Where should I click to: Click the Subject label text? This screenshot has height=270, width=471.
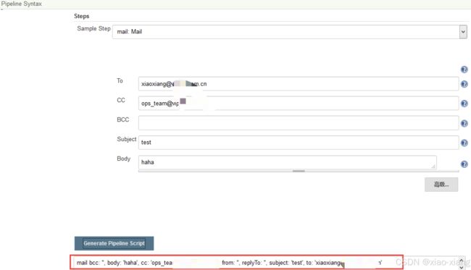tap(127, 139)
